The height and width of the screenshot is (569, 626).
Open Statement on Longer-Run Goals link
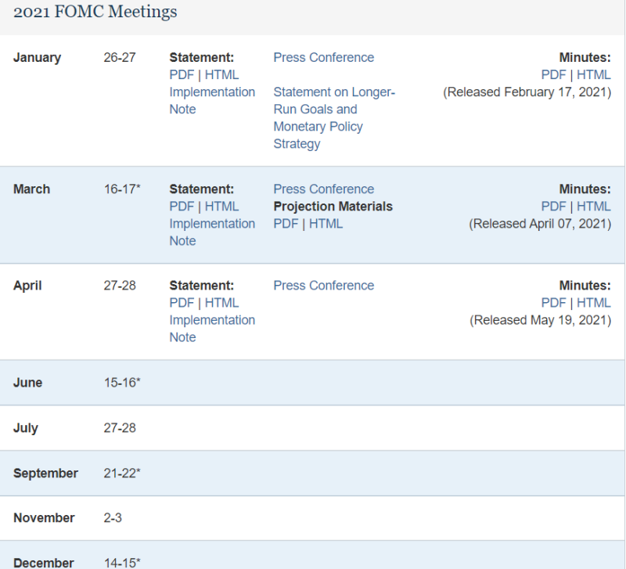click(x=334, y=118)
